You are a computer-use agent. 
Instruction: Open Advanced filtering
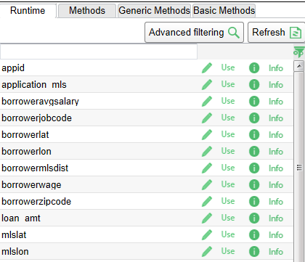(194, 33)
